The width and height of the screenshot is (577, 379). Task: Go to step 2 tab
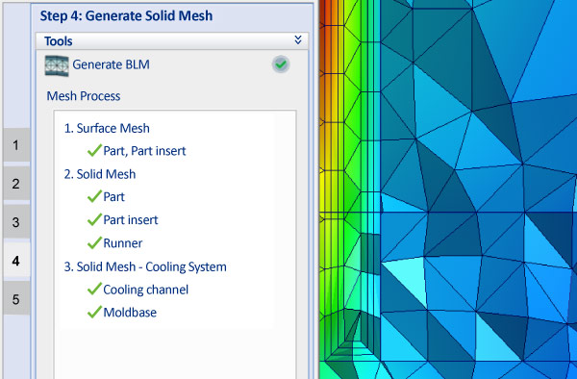pyautogui.click(x=15, y=183)
